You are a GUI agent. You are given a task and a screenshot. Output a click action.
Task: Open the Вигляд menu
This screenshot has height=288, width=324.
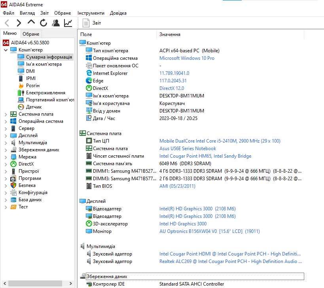click(27, 13)
